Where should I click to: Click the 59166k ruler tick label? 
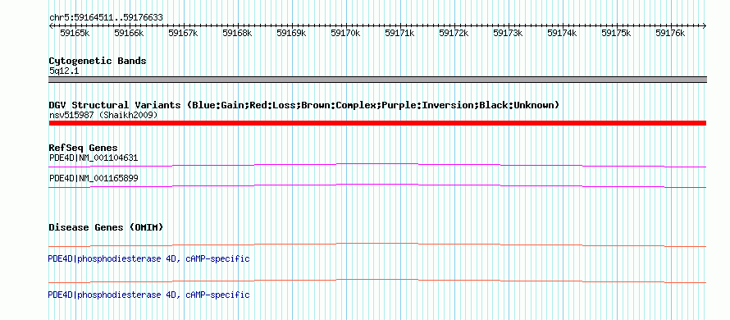129,33
